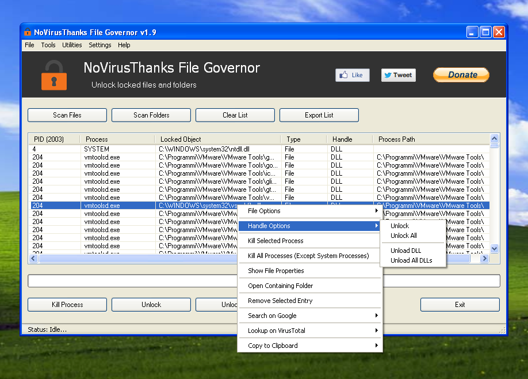Click the scroll up arrow of the list
The image size is (528, 379).
(x=494, y=138)
